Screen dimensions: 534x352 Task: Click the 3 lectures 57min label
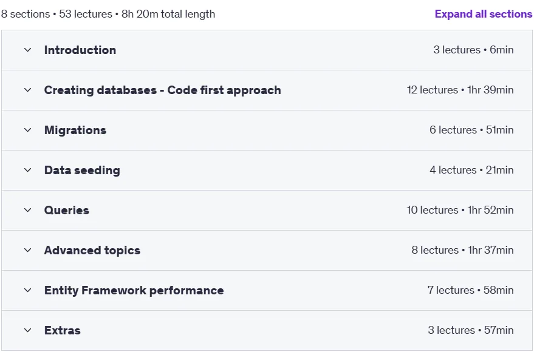click(x=471, y=330)
